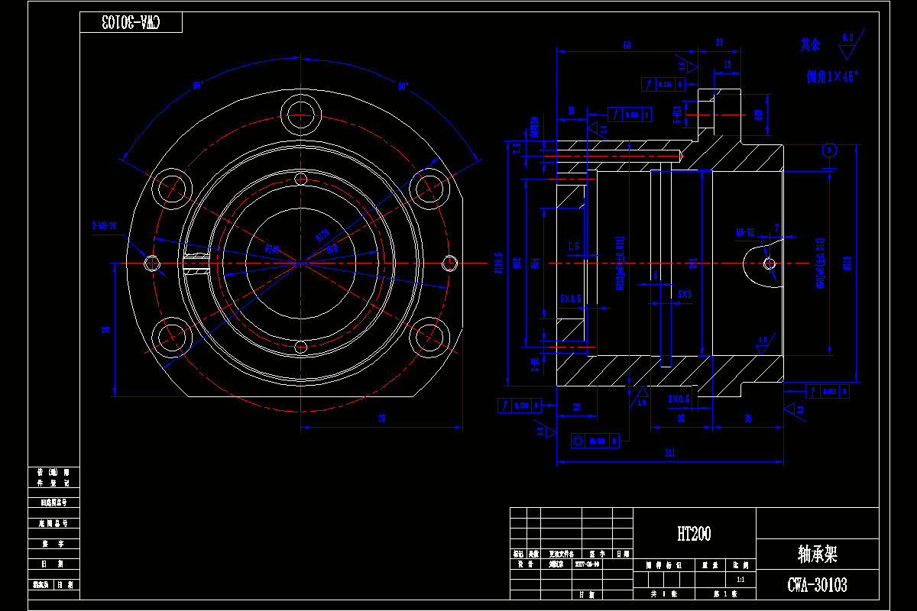The image size is (917, 611).
Task: Select the 5X0.5 groove dimension
Action: point(569,299)
